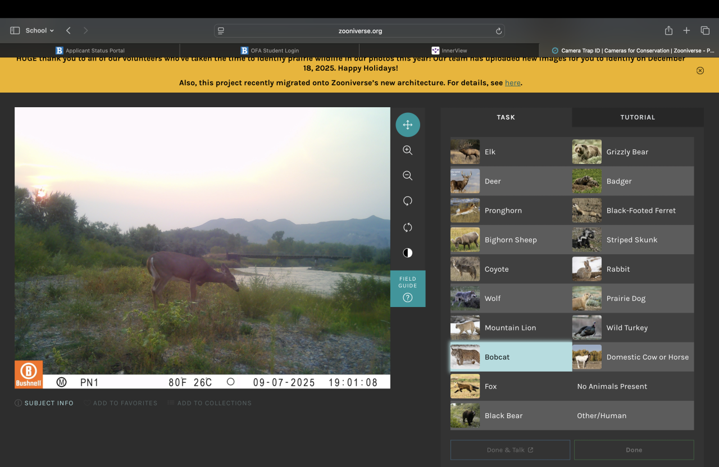Image resolution: width=719 pixels, height=467 pixels.
Task: Select the pan/move image tool
Action: click(408, 125)
